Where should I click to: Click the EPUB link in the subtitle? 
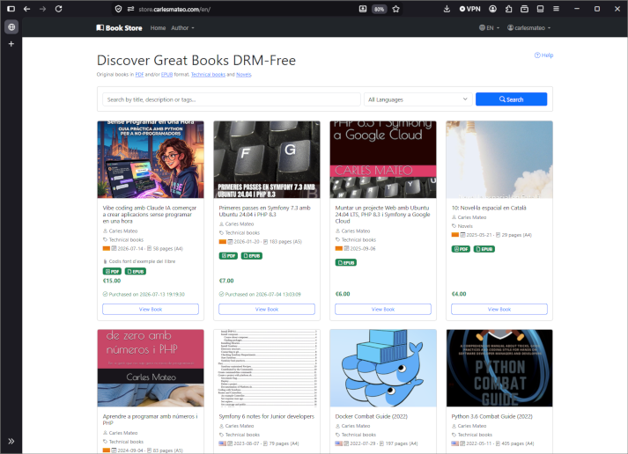click(x=166, y=75)
